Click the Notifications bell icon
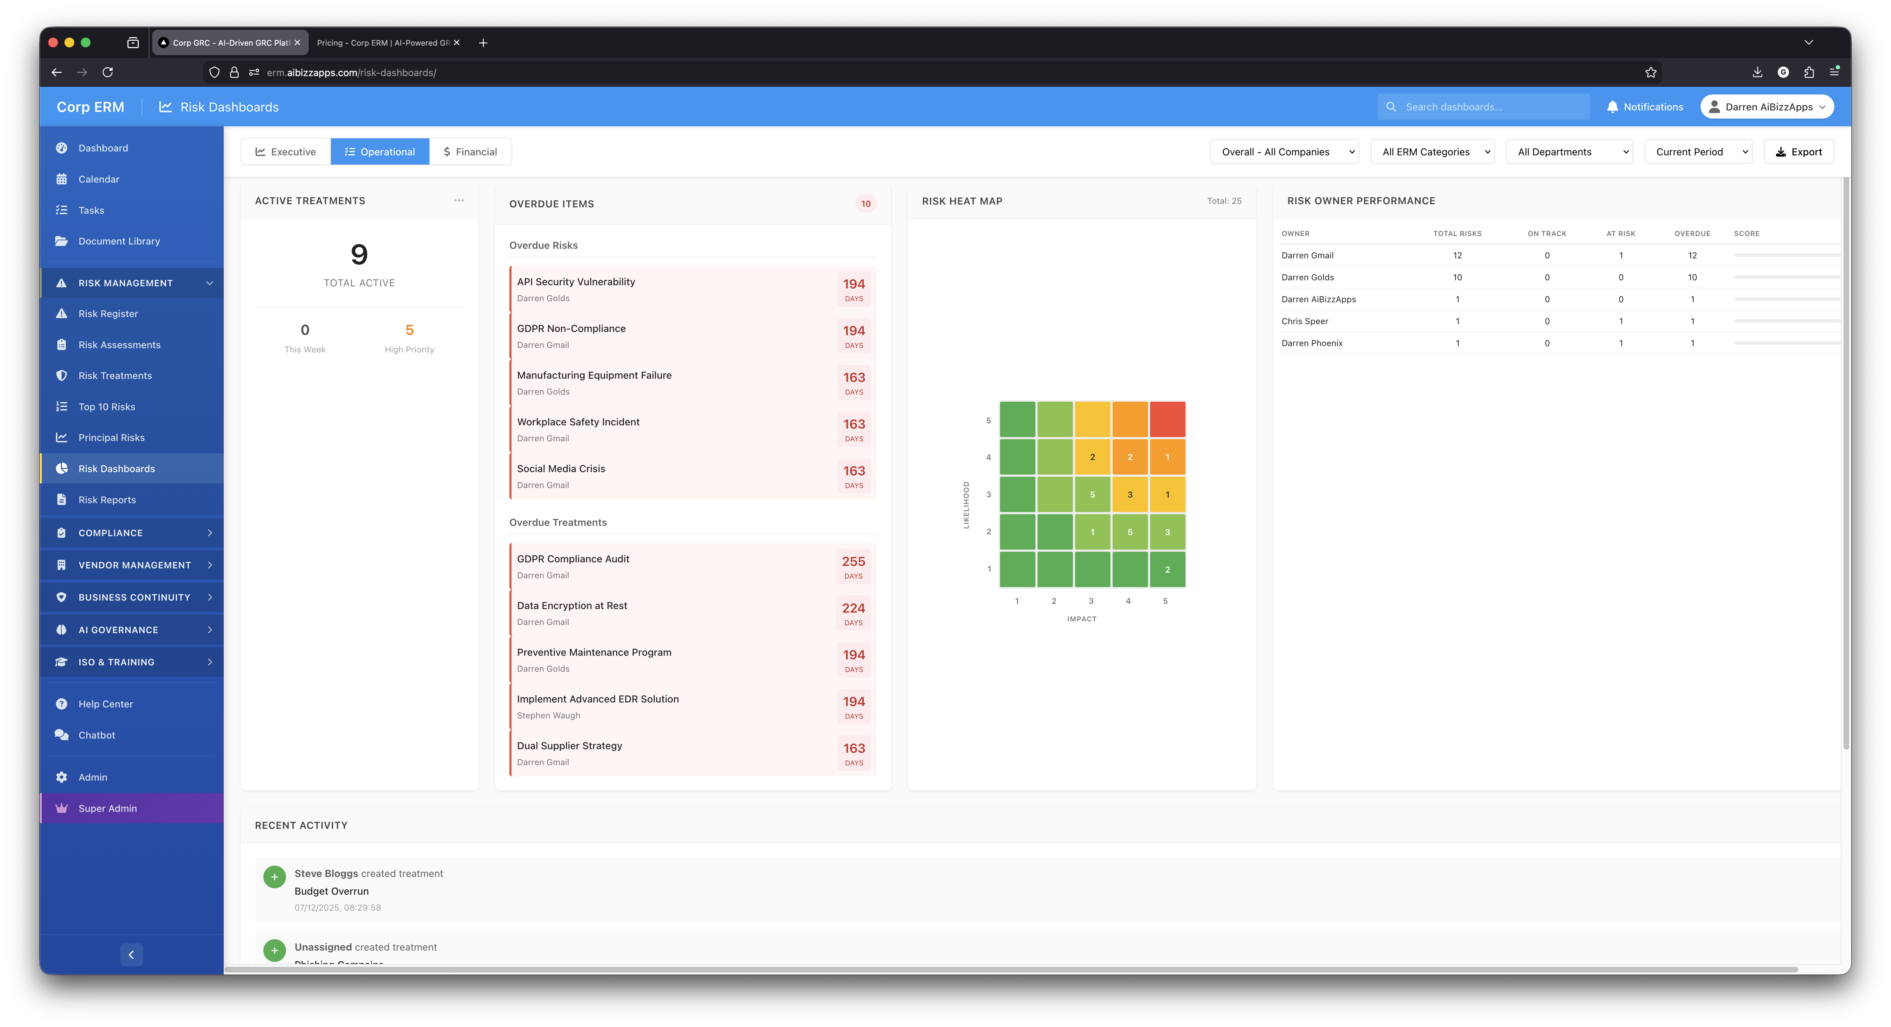 [x=1612, y=107]
